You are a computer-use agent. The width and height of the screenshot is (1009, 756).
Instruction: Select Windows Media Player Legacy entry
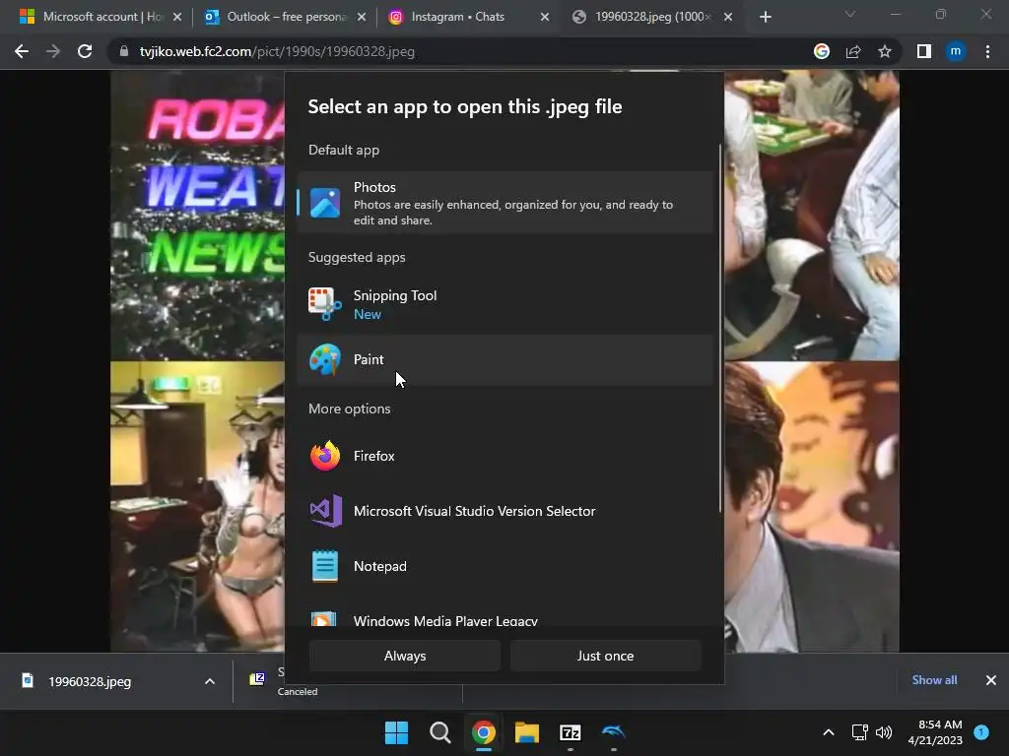[x=505, y=618]
